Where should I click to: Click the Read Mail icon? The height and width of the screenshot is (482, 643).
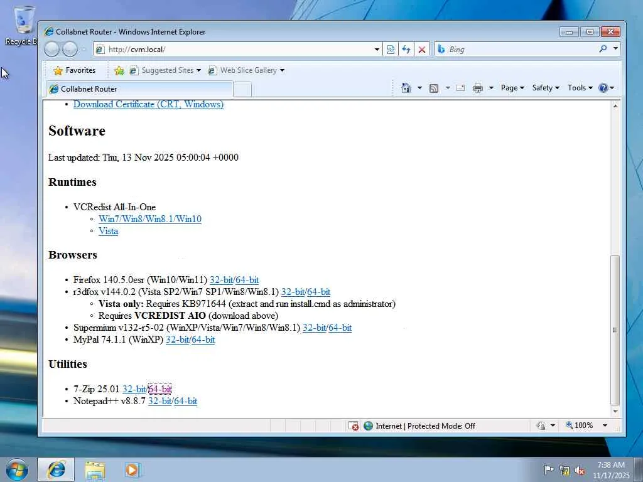[x=460, y=88]
